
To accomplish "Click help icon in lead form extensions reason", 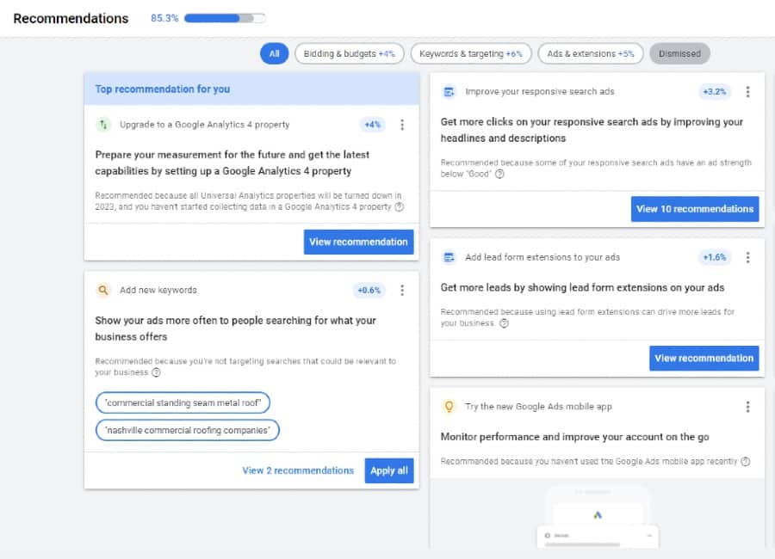I will pyautogui.click(x=504, y=323).
